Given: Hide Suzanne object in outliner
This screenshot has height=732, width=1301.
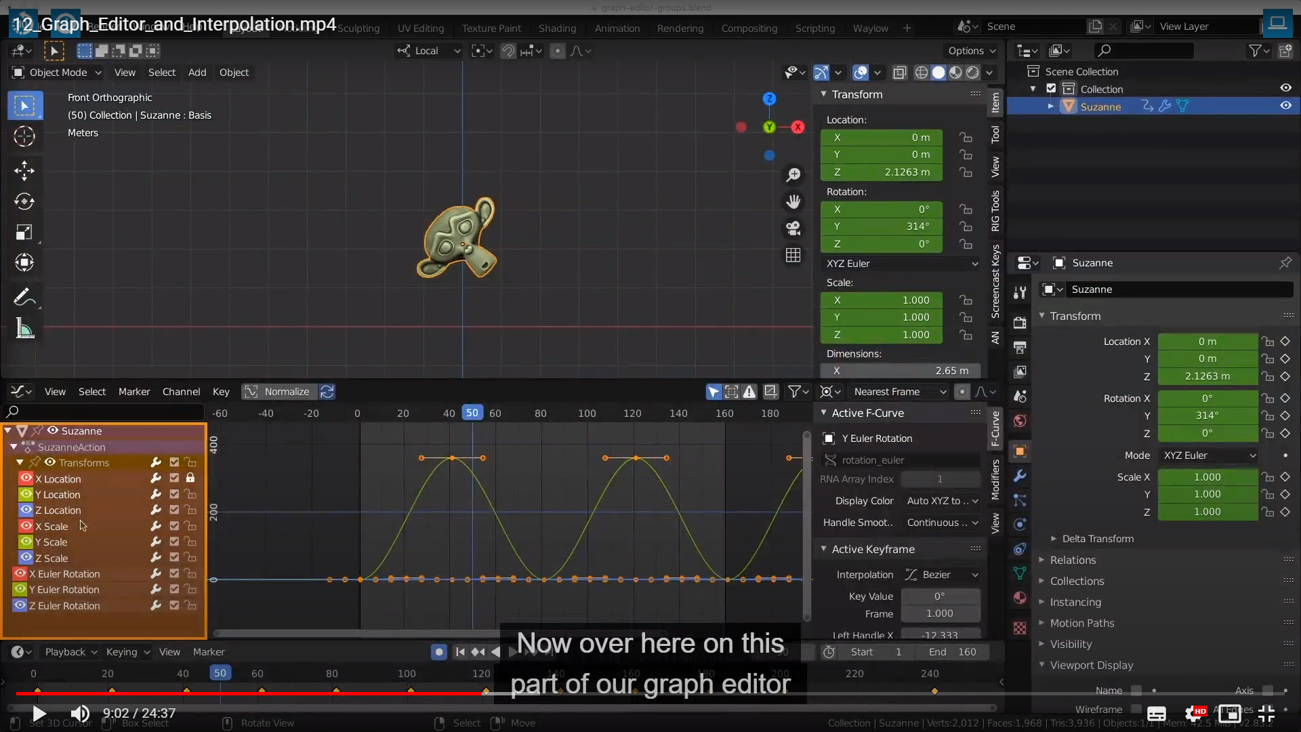Looking at the screenshot, I should pyautogui.click(x=1285, y=106).
